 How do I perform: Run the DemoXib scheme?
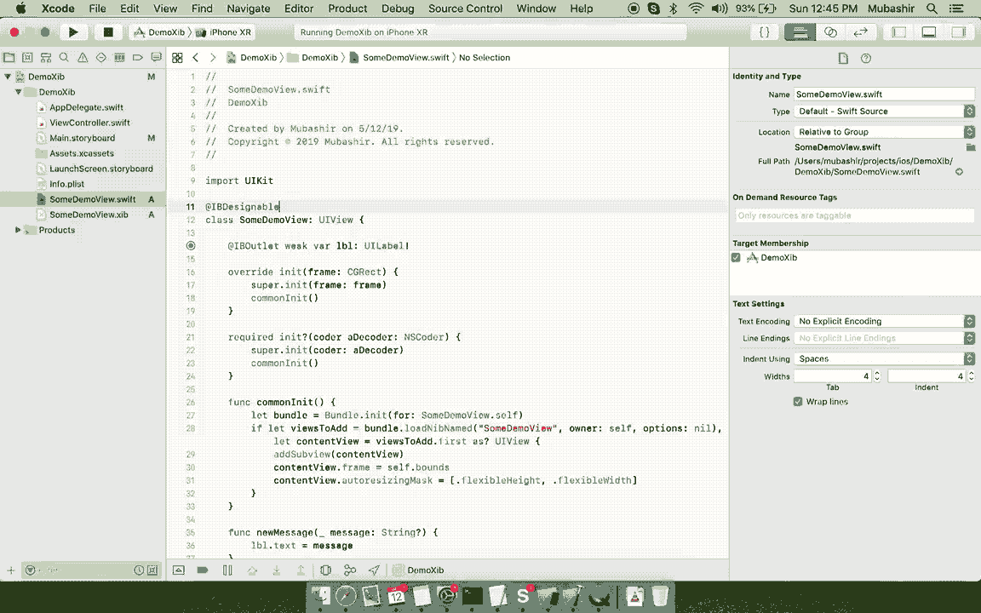(x=73, y=32)
